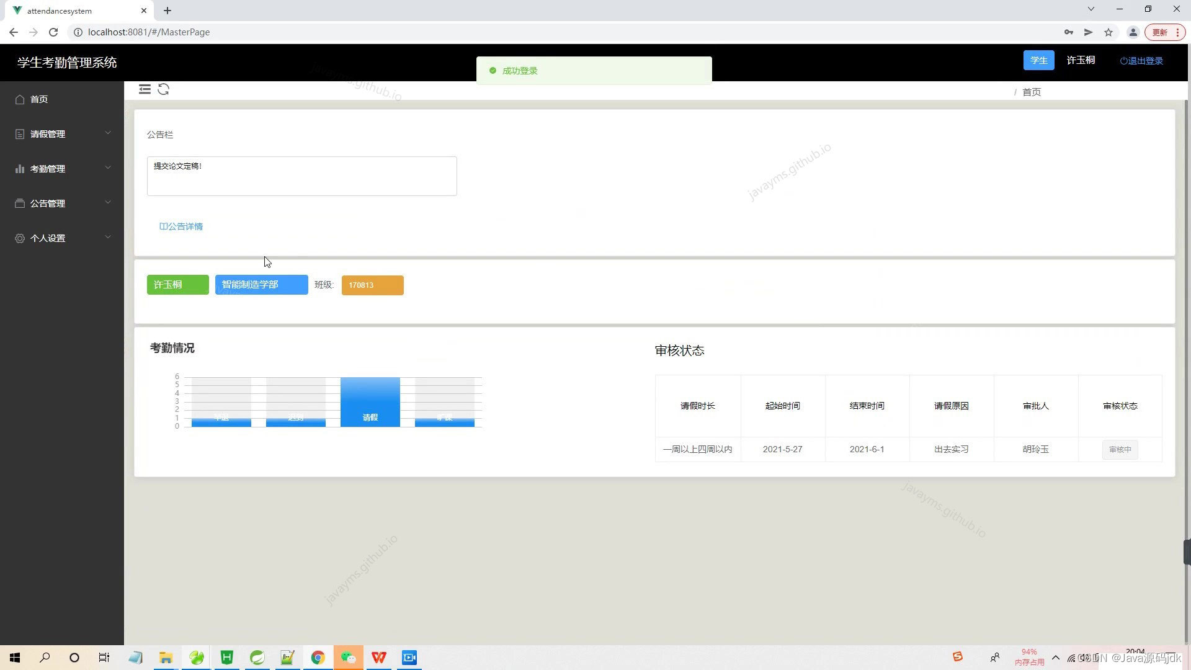Click the 学生 role tag button
This screenshot has height=670, width=1191.
[x=1038, y=60]
